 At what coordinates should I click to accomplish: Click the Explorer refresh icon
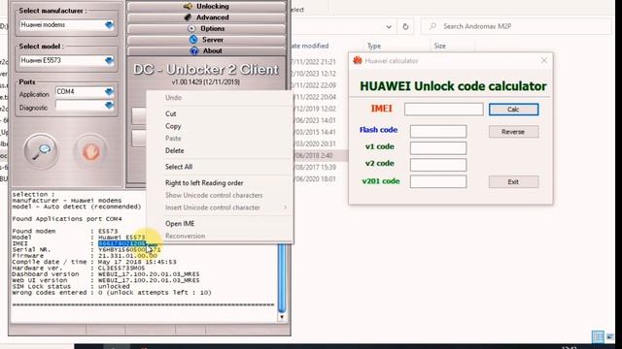[x=405, y=26]
